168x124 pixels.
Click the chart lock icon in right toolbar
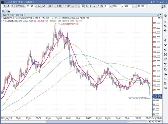click(x=165, y=74)
